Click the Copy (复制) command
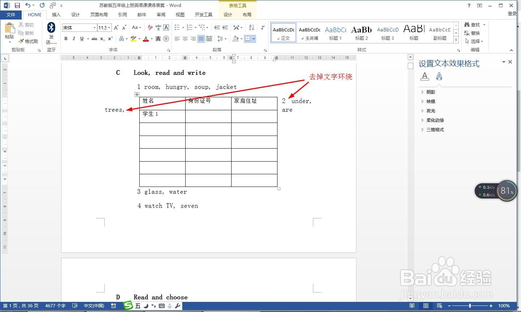Screen dimensions: 521x312 (26, 33)
